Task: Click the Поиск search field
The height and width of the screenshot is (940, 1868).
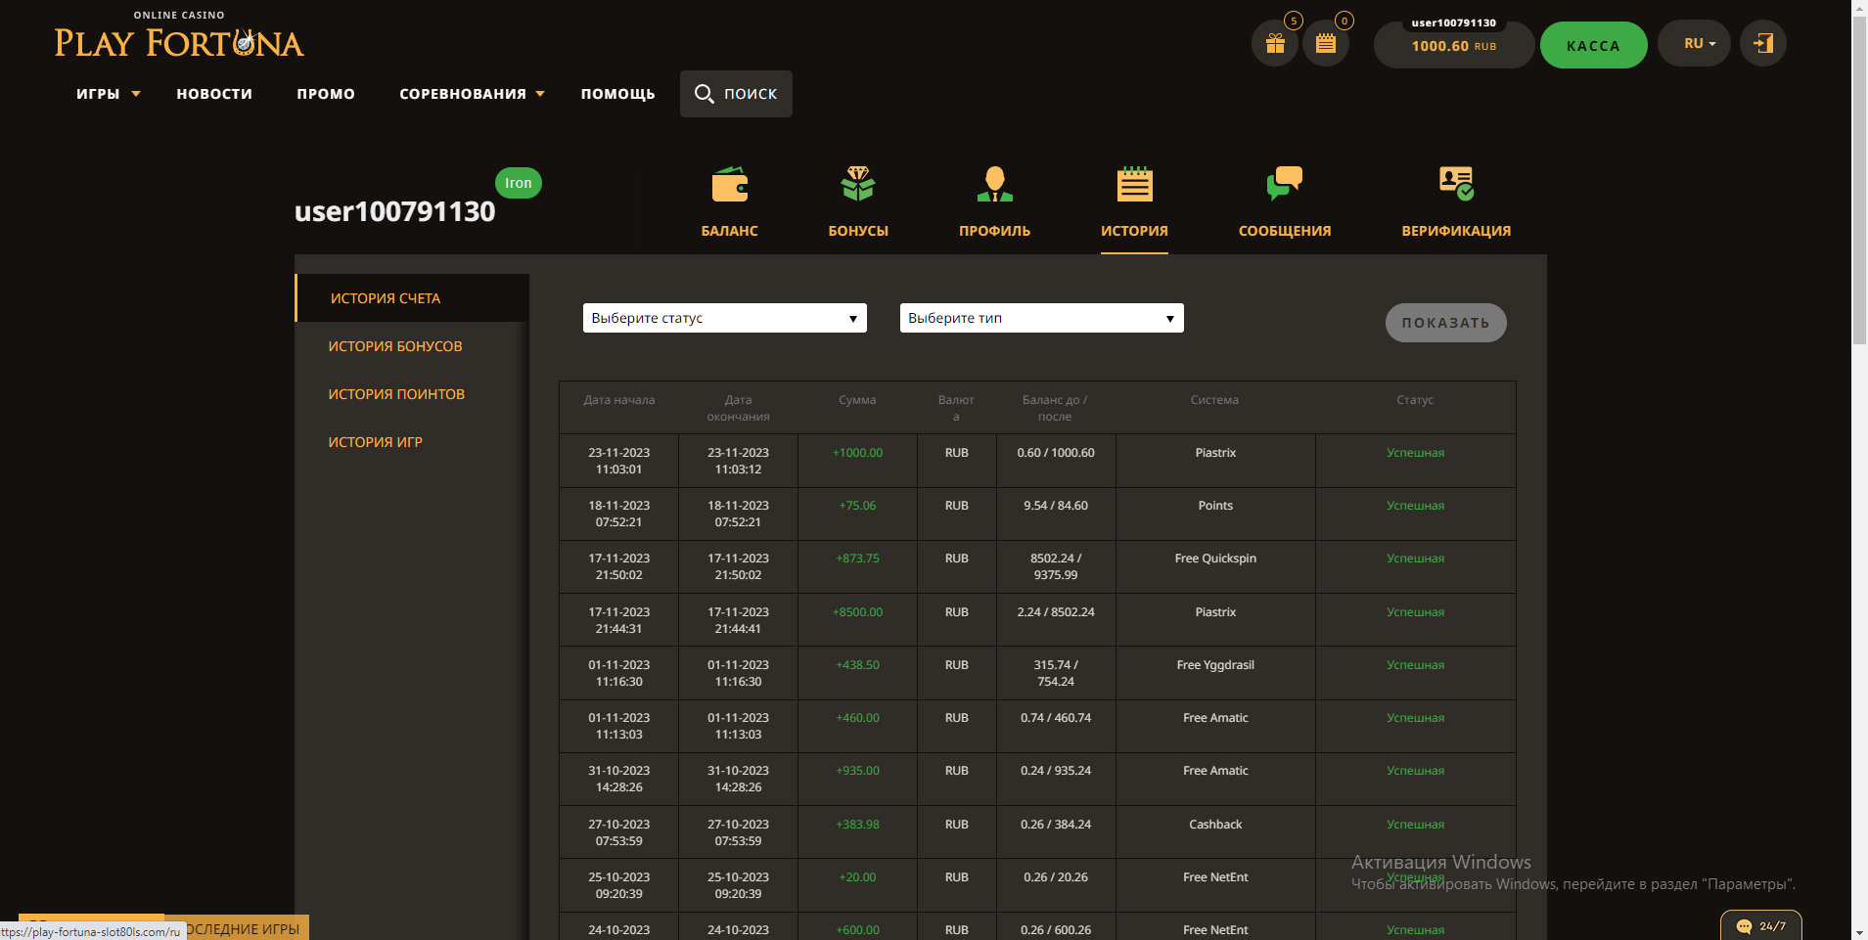Action: click(x=736, y=94)
